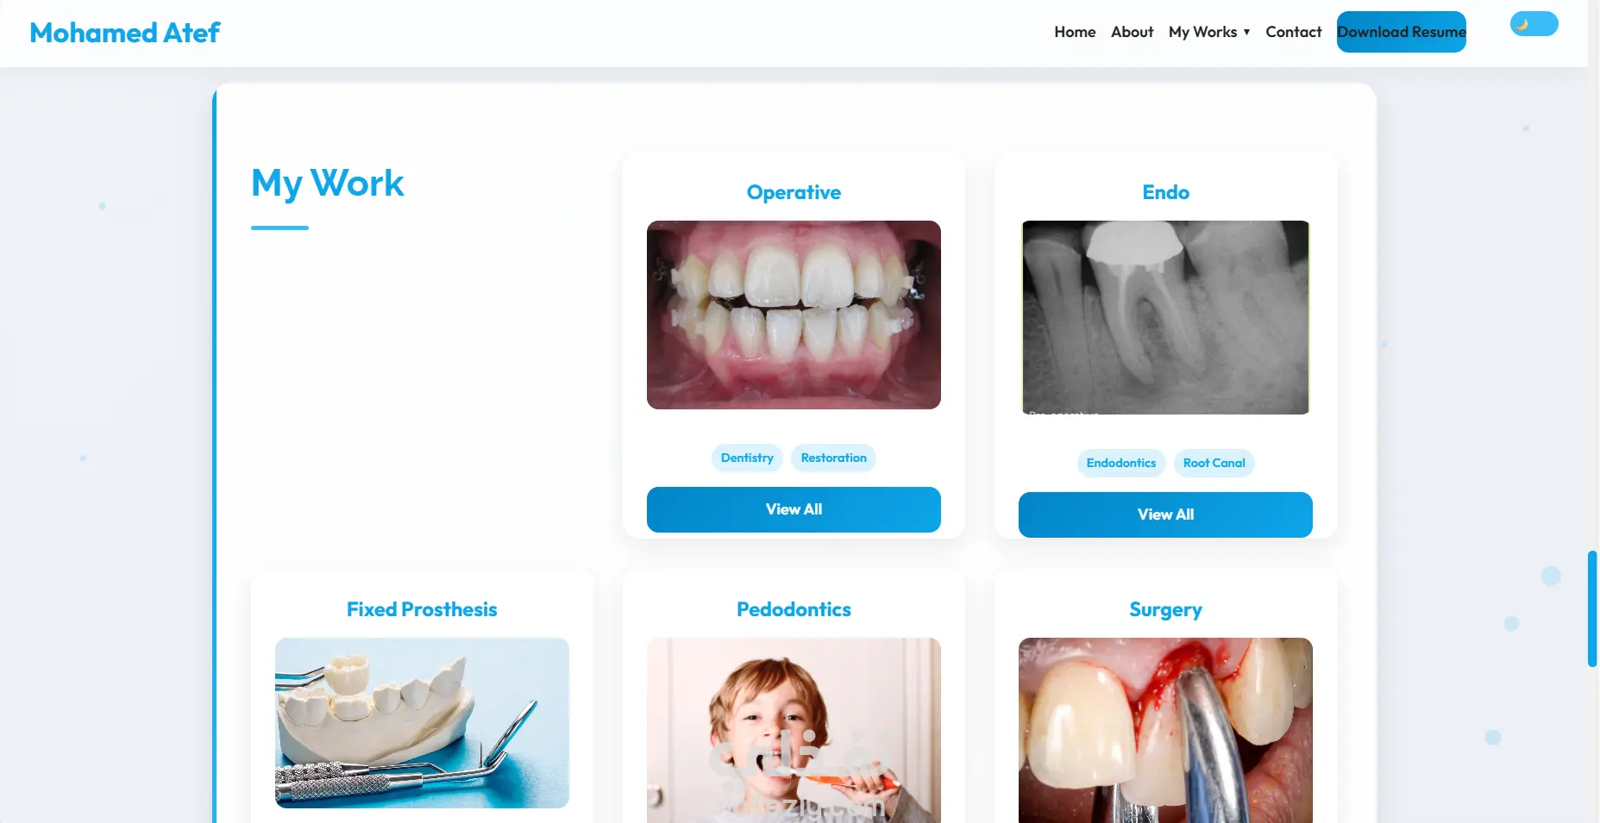Click View All under Endo
The width and height of the screenshot is (1600, 823).
point(1165,514)
